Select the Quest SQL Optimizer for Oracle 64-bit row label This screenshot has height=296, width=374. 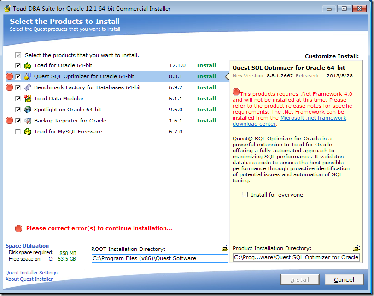(84, 76)
